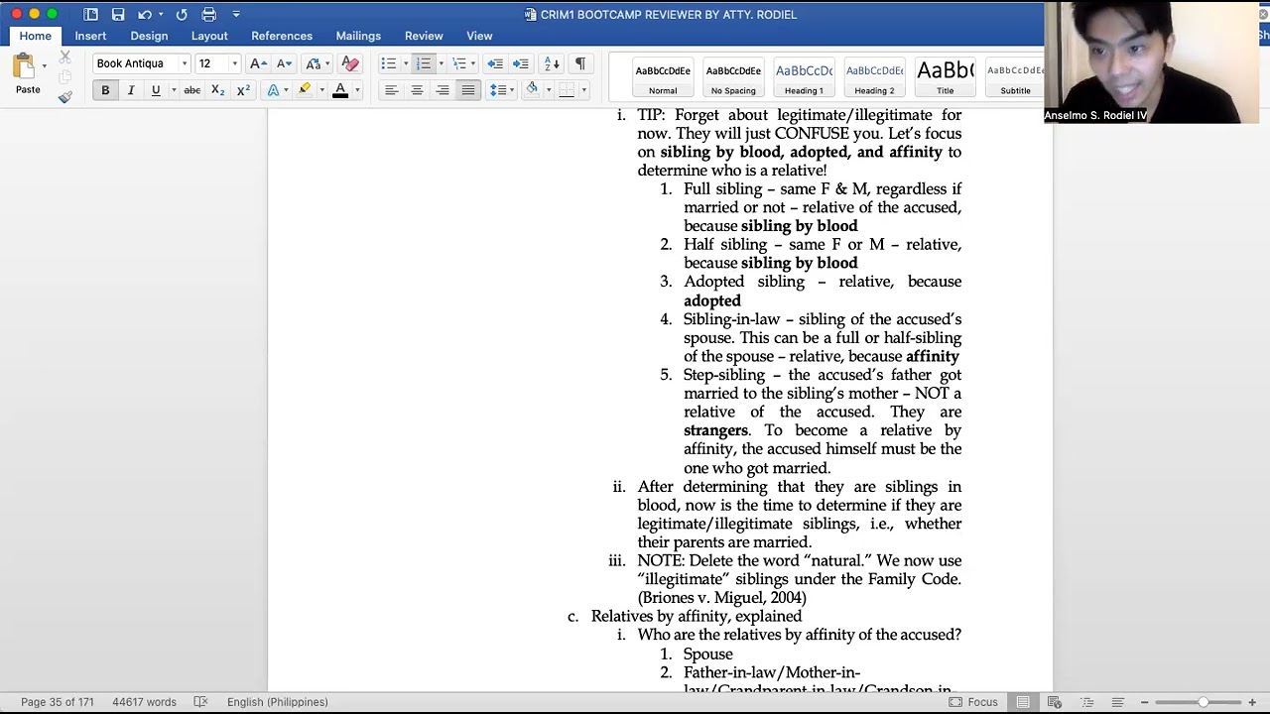Open the font size 12 dropdown
Viewport: 1270px width, 714px height.
(234, 63)
